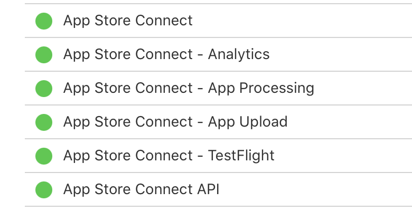Select App Store Connect - TestFlight label
This screenshot has height=211, width=412.
pos(168,156)
